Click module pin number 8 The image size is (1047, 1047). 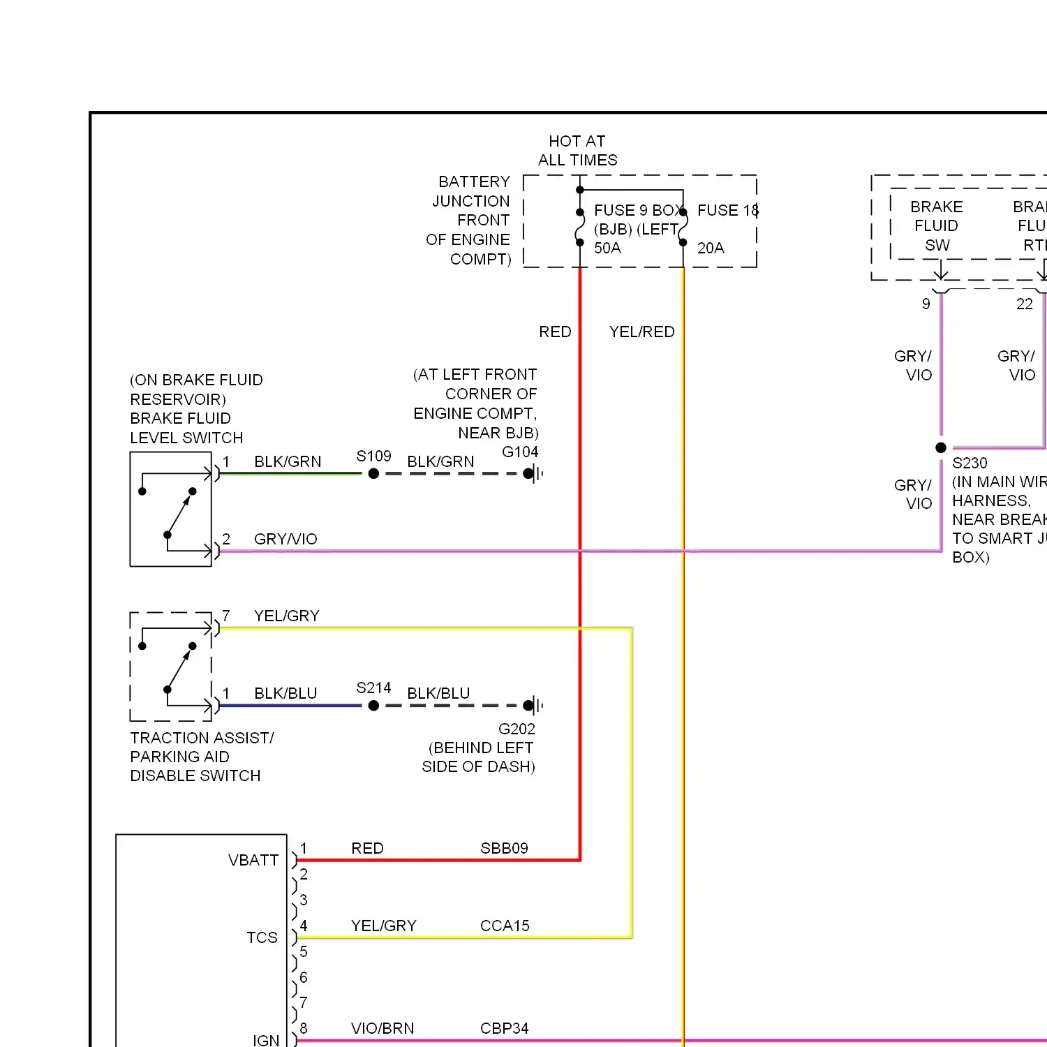click(304, 1028)
